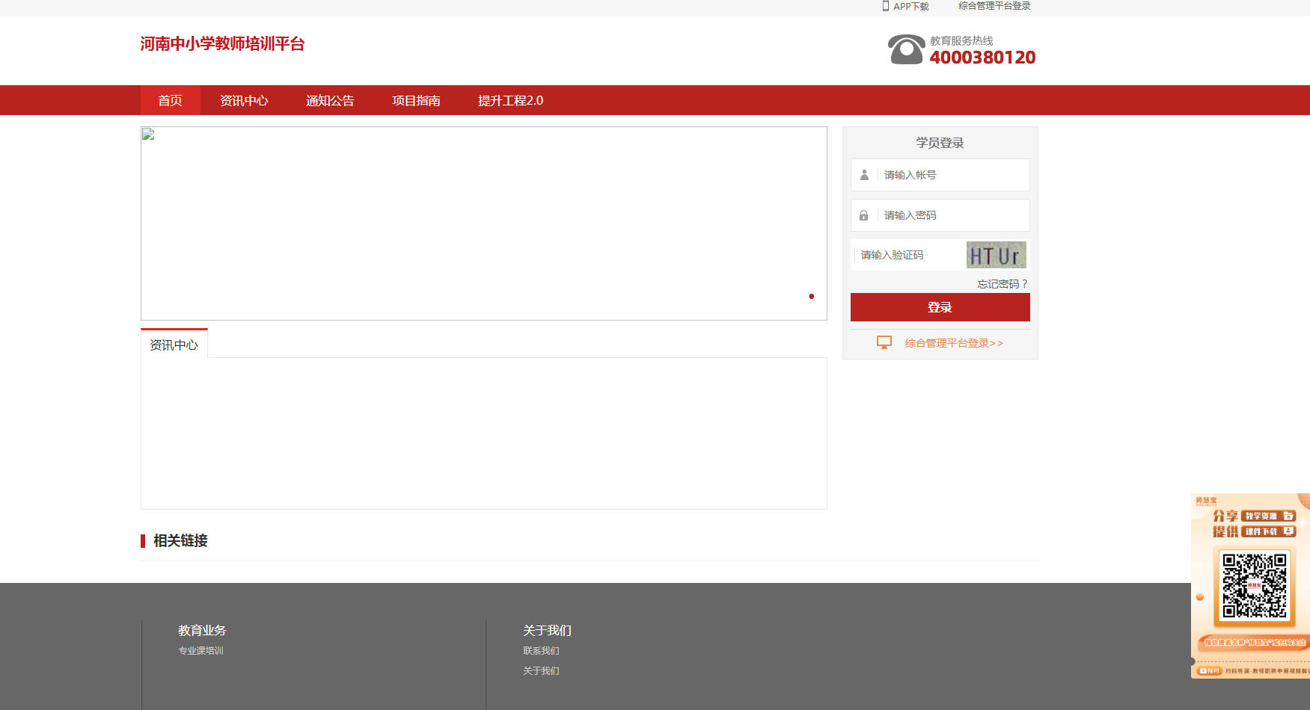Select the red banner carousel dot

tap(811, 297)
